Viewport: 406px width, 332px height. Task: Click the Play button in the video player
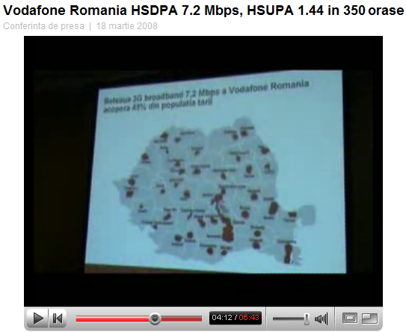[38, 319]
